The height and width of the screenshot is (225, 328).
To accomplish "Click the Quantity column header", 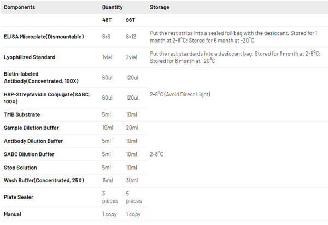I will tap(112, 8).
